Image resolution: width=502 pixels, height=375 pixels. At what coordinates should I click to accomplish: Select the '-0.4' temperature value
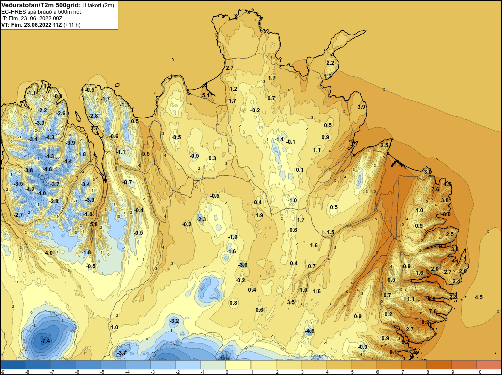click(x=139, y=210)
